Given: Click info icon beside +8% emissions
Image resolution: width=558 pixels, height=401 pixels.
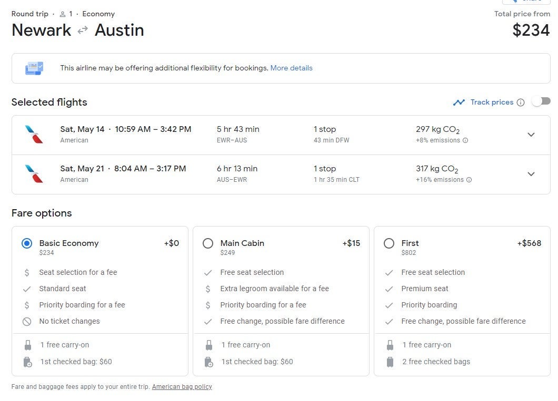Looking at the screenshot, I should coord(465,140).
